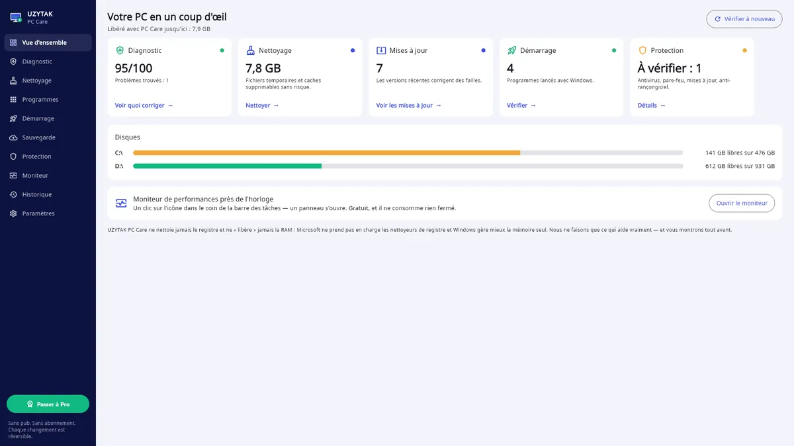Screen dimensions: 794x446
Task: Click the 95/100 diagnostic score
Action: 134,68
